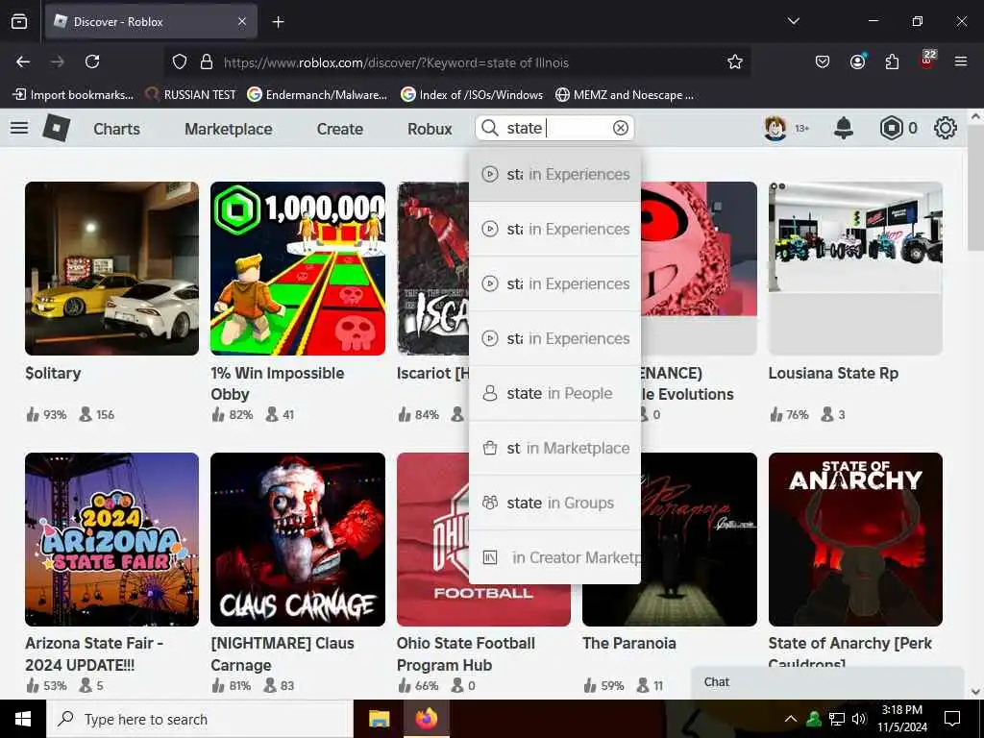Screen dimensions: 984x738
Task: Open Windows notification center icon
Action: [952, 719]
